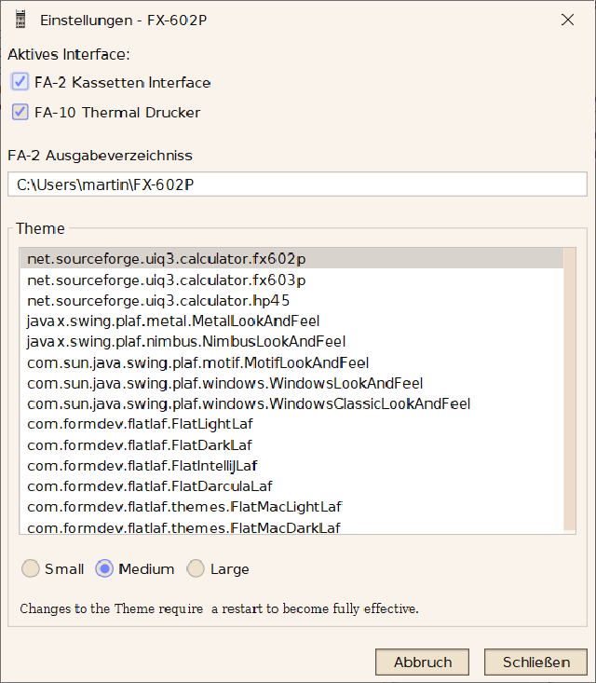The width and height of the screenshot is (596, 683).
Task: Choose javax.swing.plaf.nimbus.NimbusLookAndFeel theme
Action: coord(291,341)
